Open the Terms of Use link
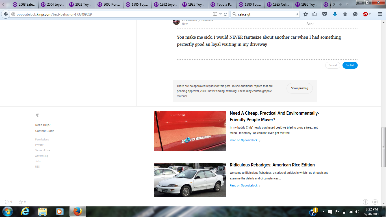Screen dimensions: 386x217 click(x=43, y=150)
